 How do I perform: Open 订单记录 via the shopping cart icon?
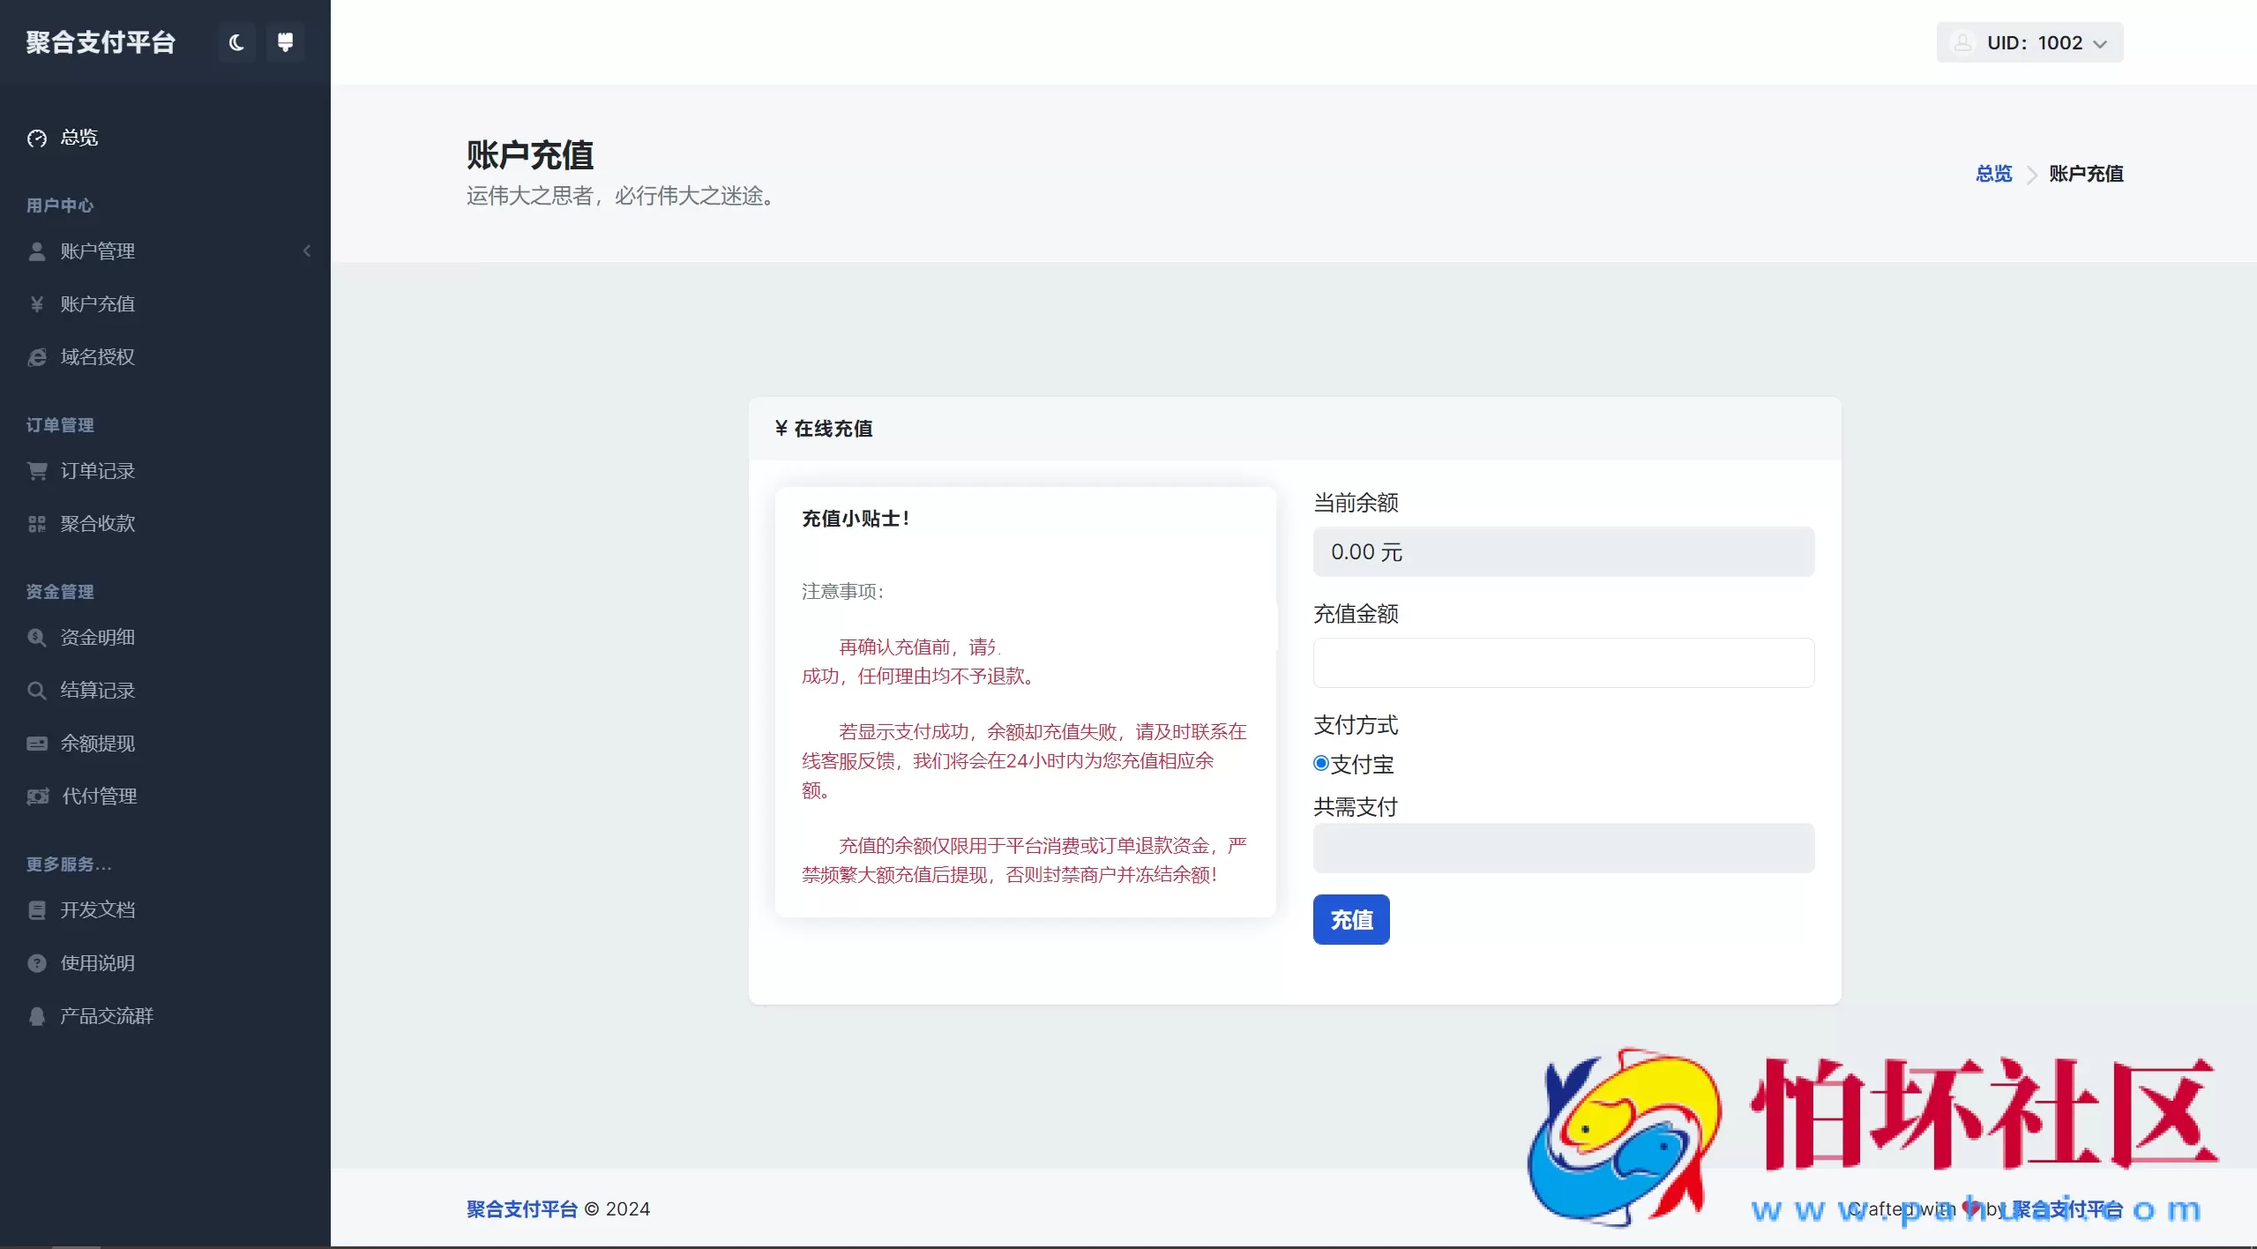(36, 470)
